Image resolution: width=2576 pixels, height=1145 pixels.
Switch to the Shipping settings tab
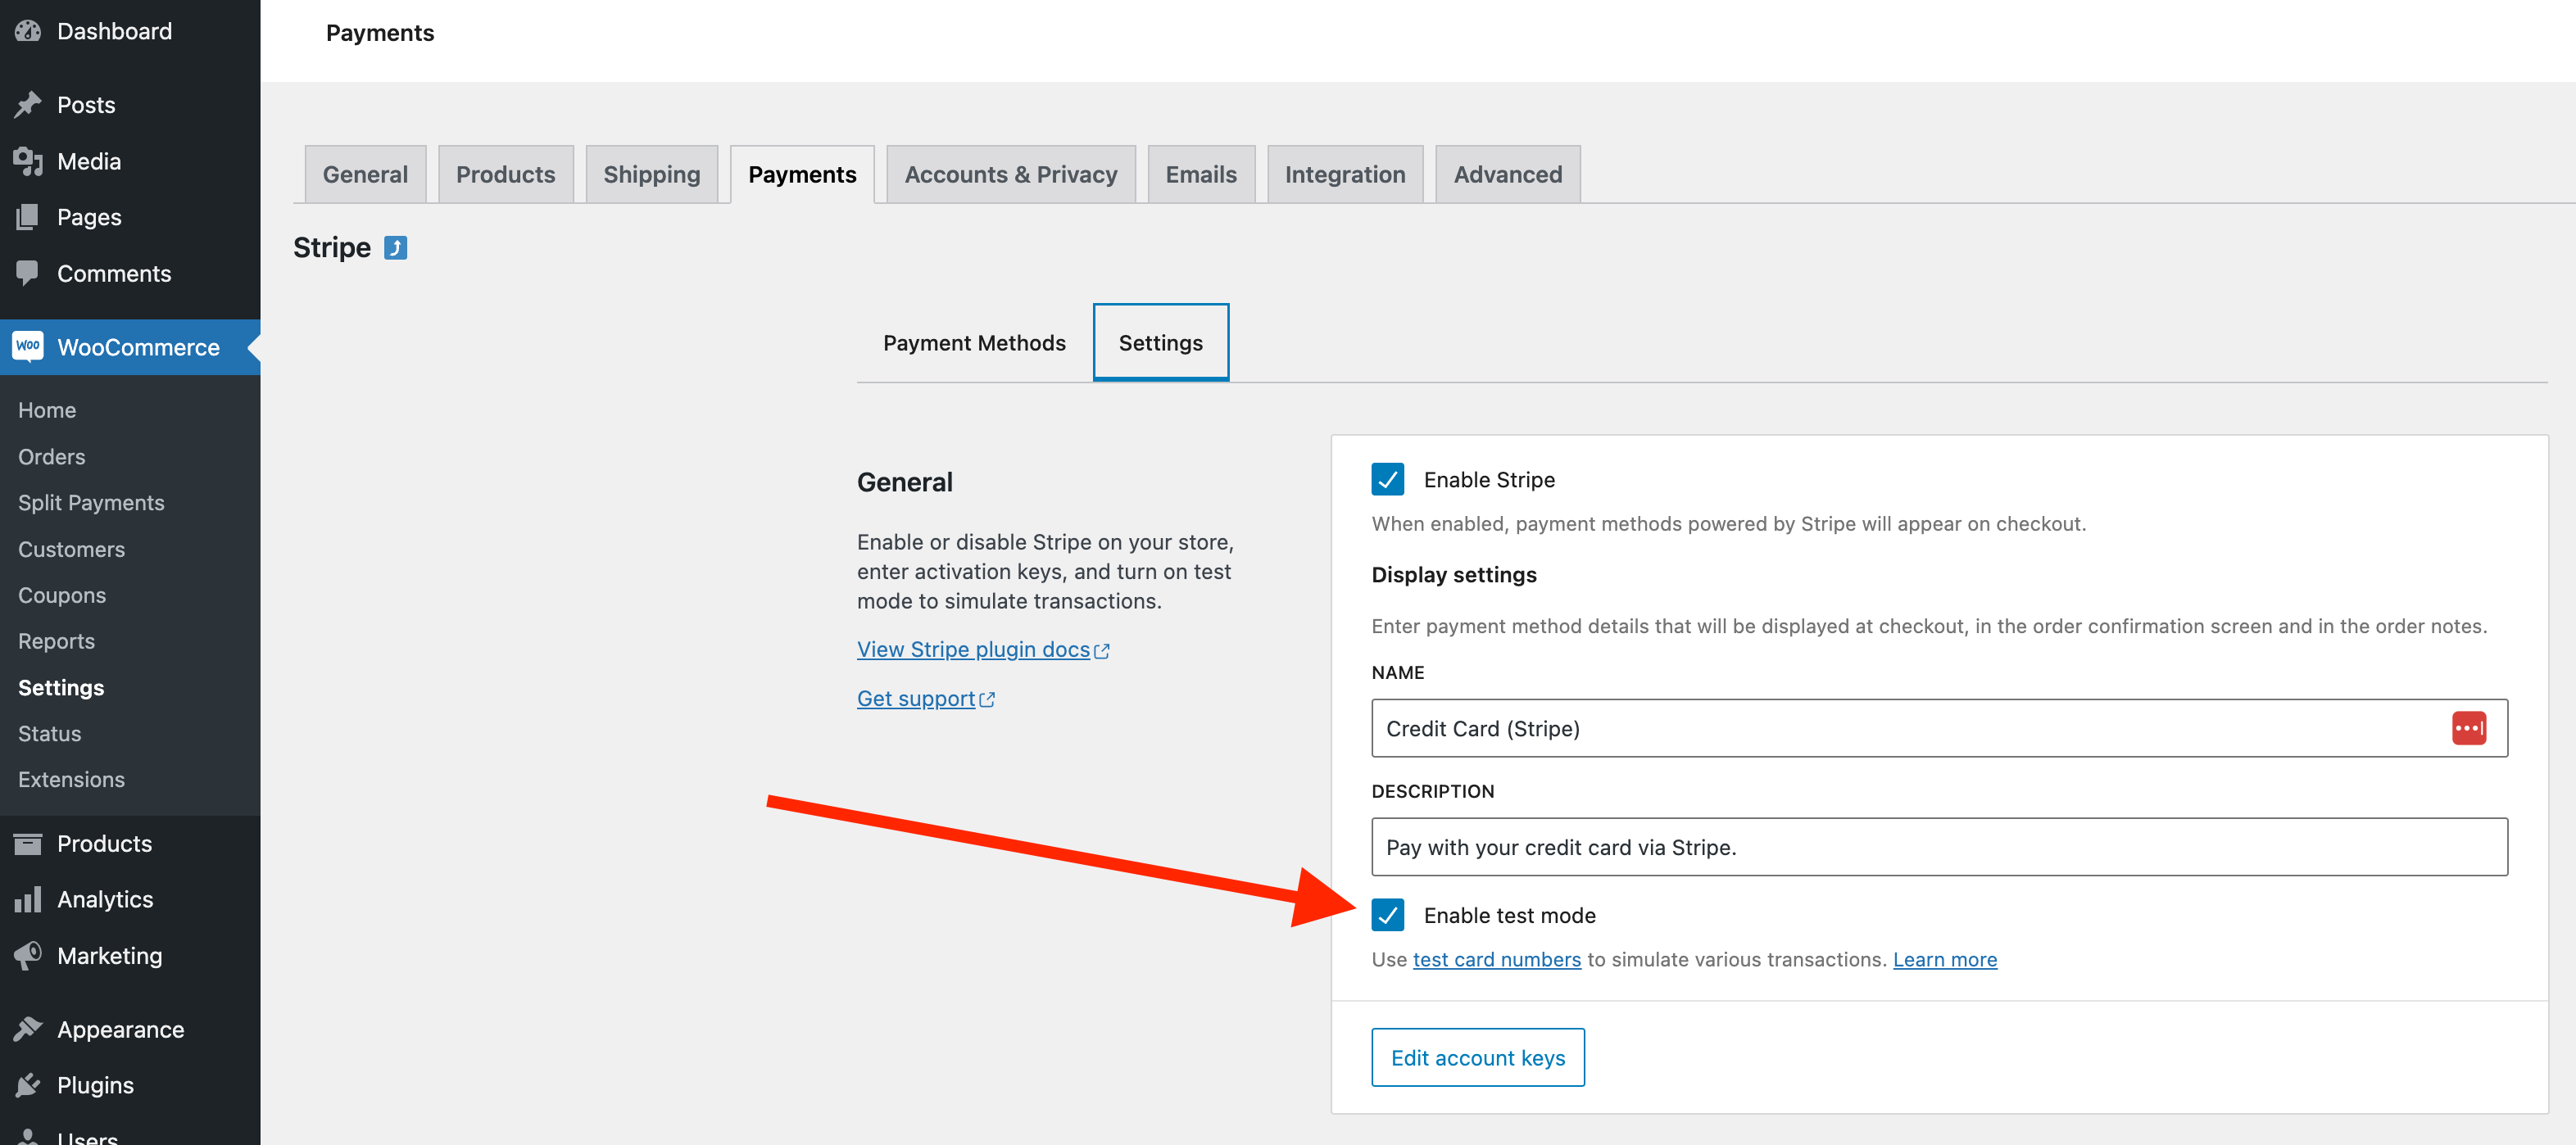click(x=651, y=174)
